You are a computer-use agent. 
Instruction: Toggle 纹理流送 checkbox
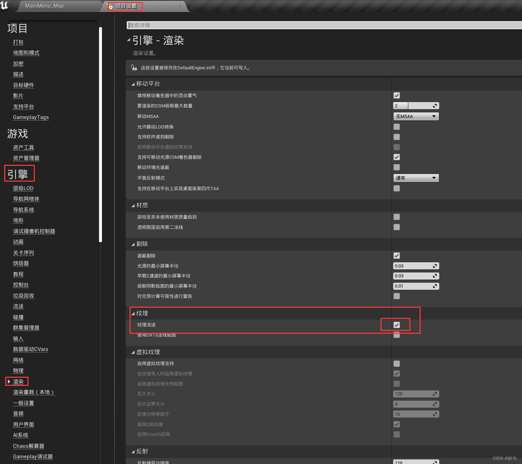tap(397, 325)
